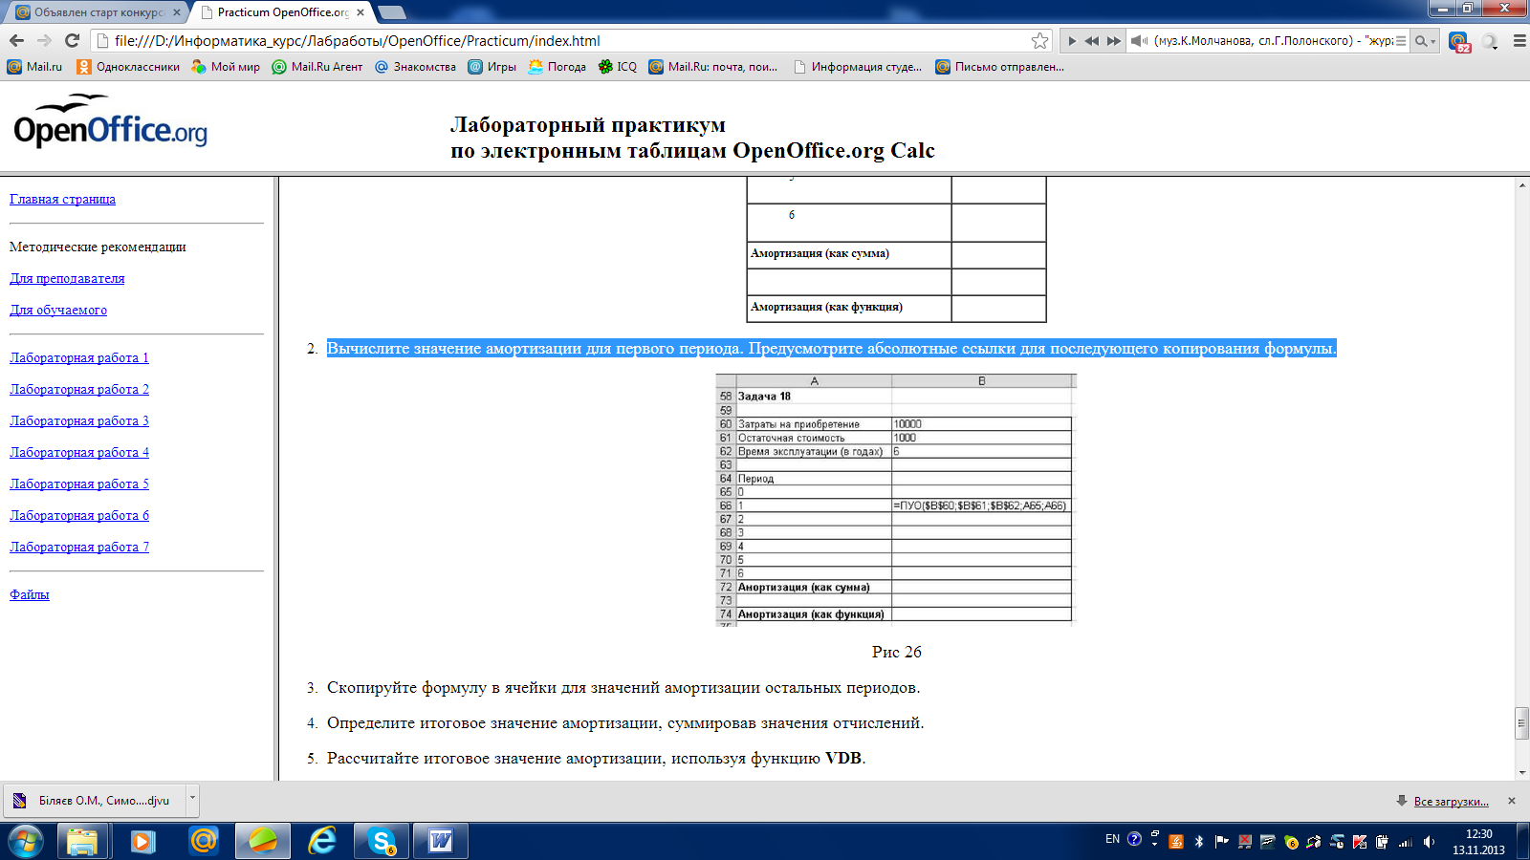Open the Для обучаемого link
This screenshot has width=1530, height=860.
tap(58, 310)
